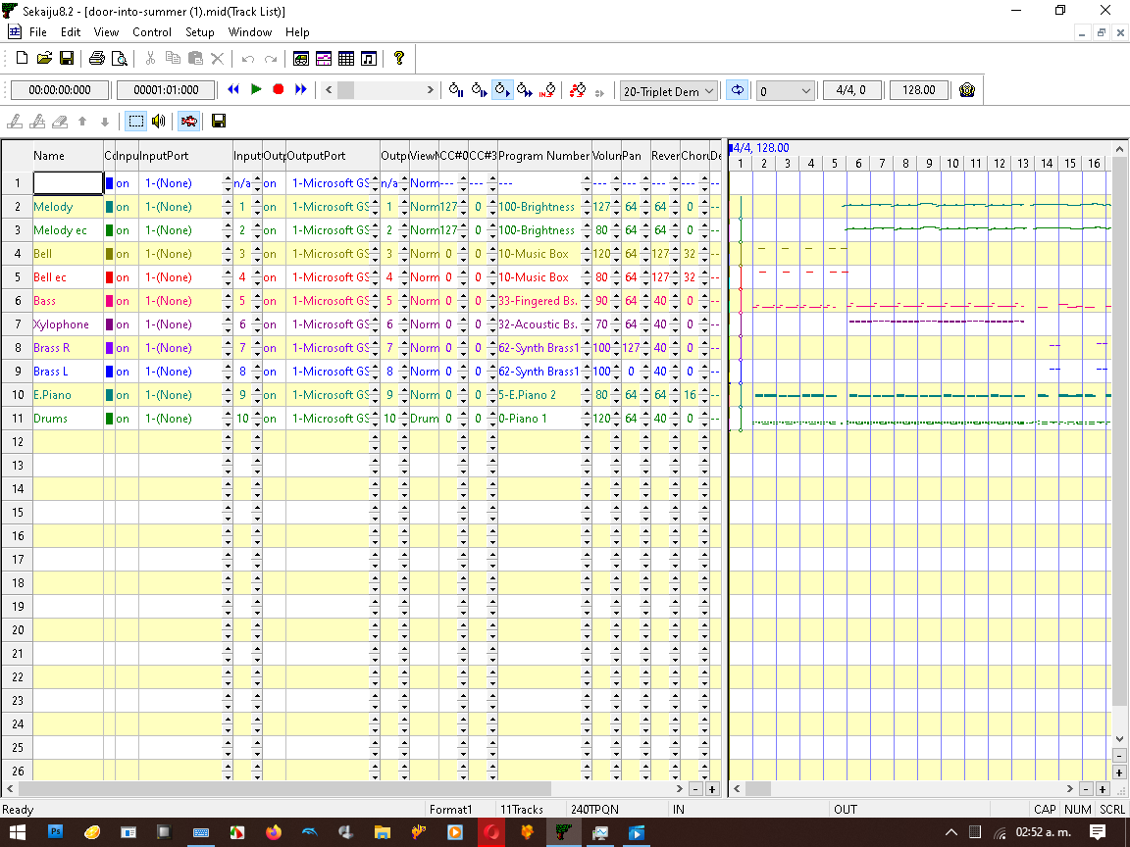Open the Setup menu

pyautogui.click(x=200, y=32)
